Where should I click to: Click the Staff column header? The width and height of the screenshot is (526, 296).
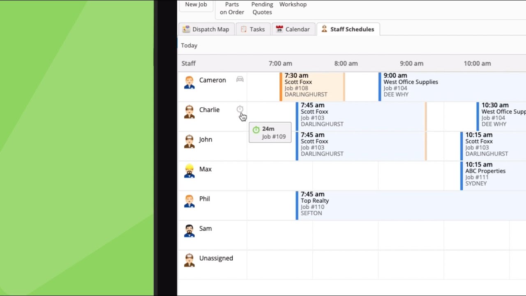click(189, 63)
